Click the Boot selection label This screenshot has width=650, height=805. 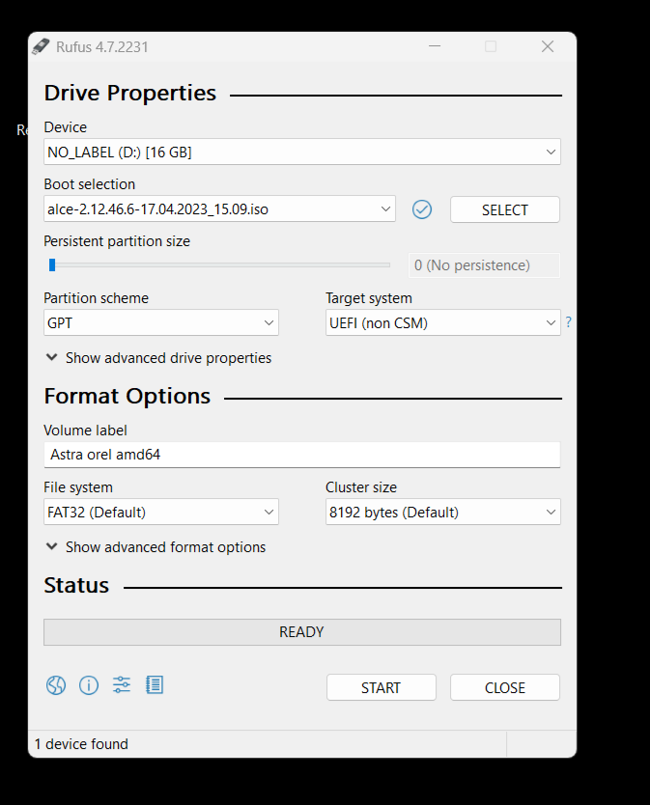pyautogui.click(x=90, y=184)
